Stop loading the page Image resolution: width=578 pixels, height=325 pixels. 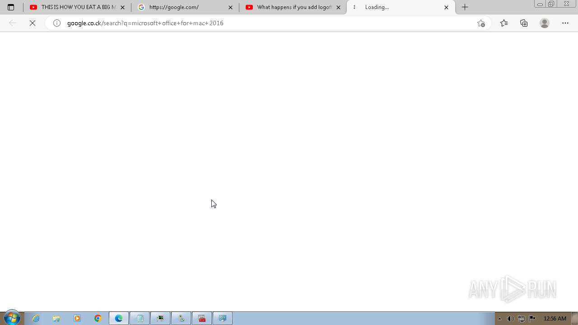click(33, 23)
